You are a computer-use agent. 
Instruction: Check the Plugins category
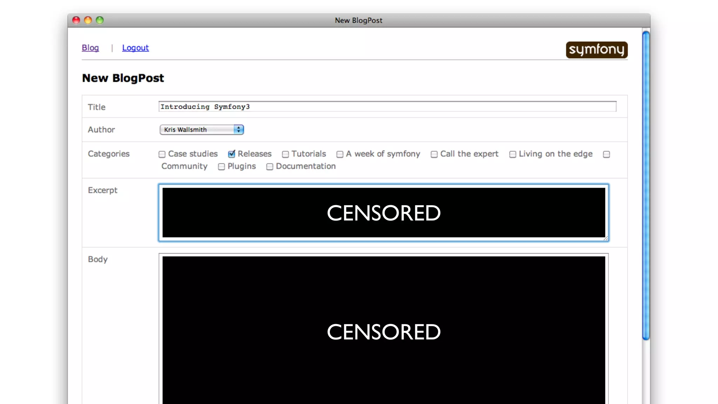221,167
